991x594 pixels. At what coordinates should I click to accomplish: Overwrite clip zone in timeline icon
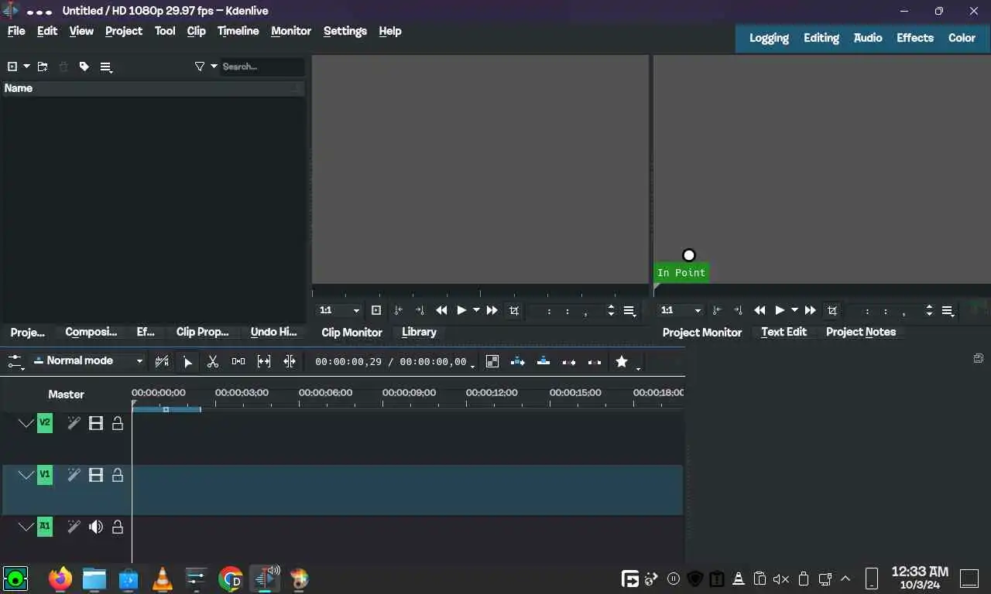click(544, 361)
